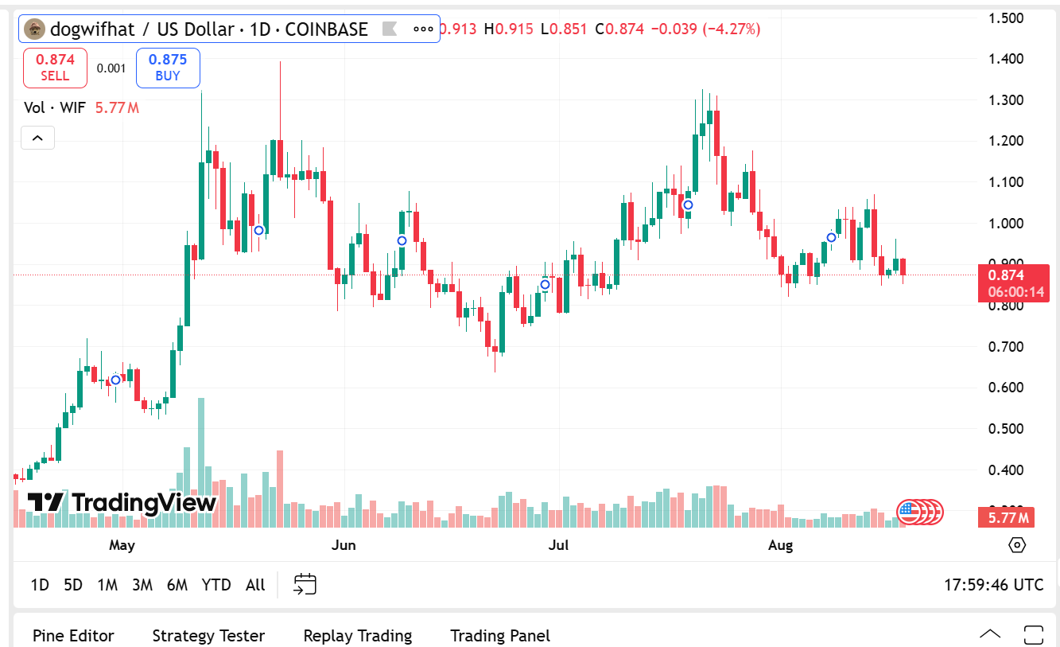Click the SELL button at 0.874
1060x647 pixels.
[x=55, y=68]
